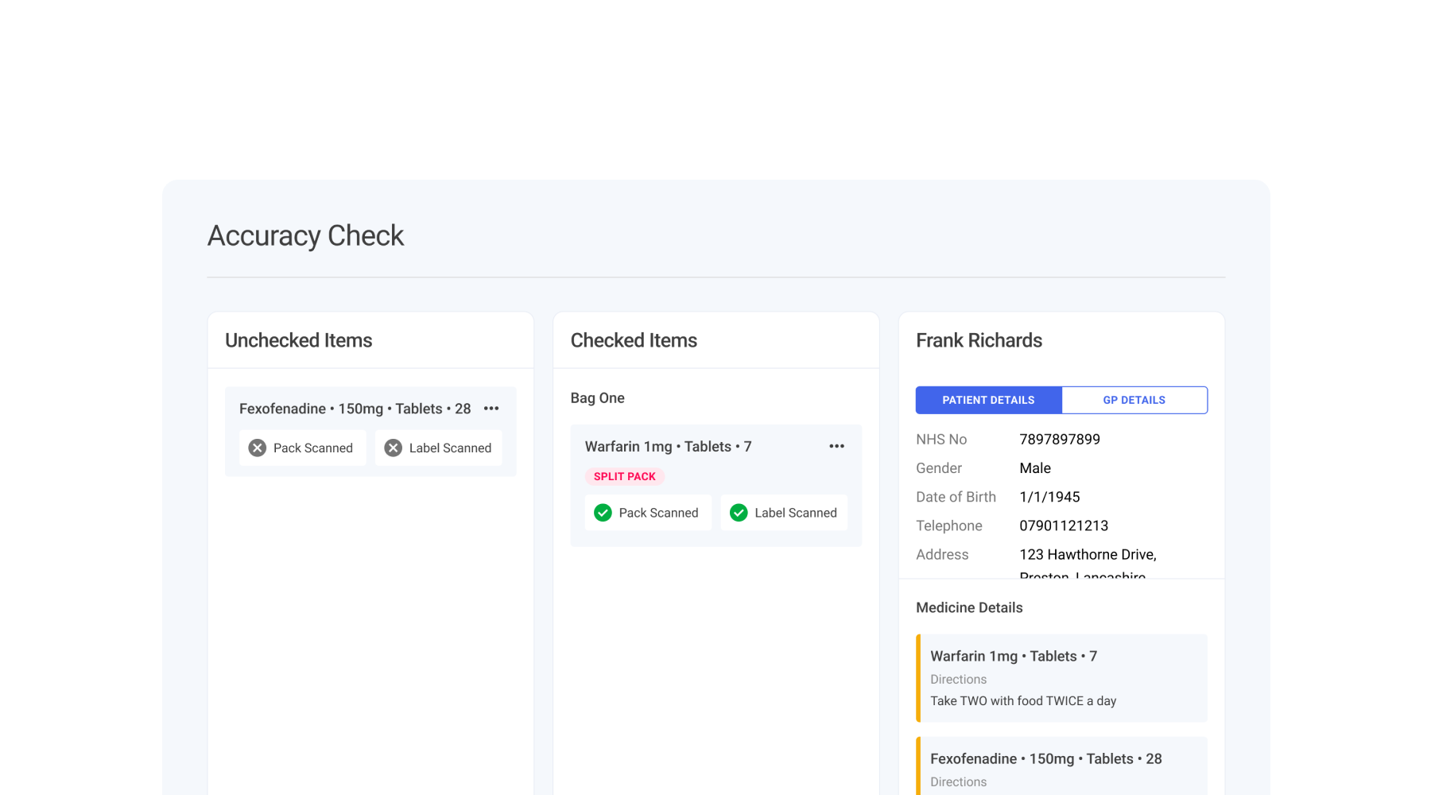Viewport: 1431px width, 795px height.
Task: Click the Date of Birth field label
Action: [x=956, y=497]
